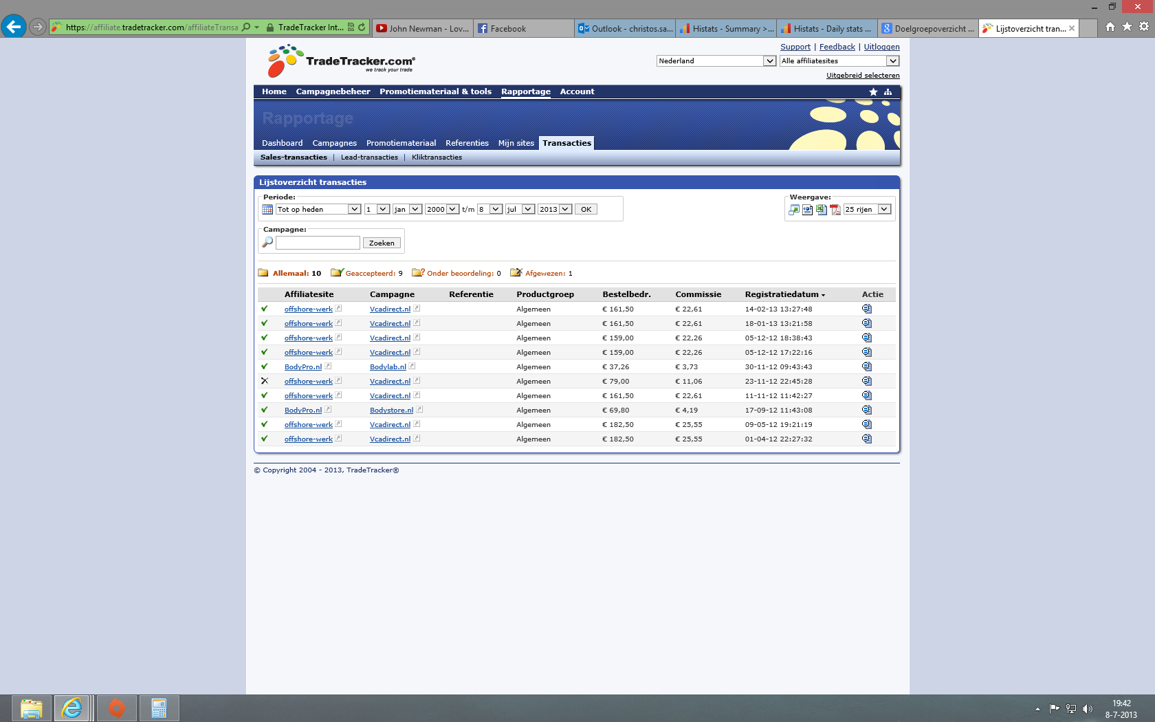The width and height of the screenshot is (1155, 722).
Task: Open the volume icon in system tray
Action: coord(1087,709)
